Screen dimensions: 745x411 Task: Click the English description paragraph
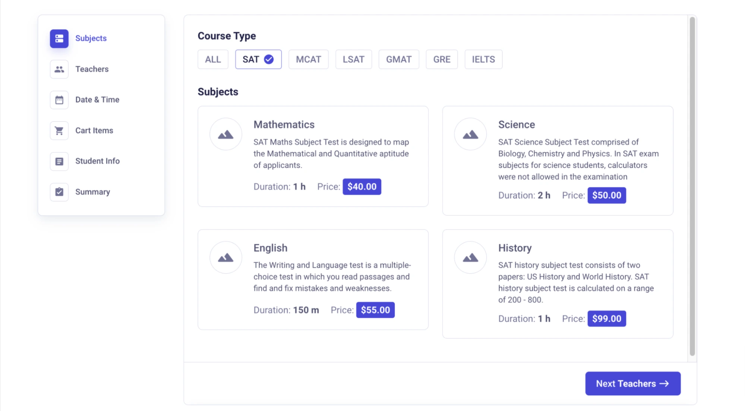tap(332, 277)
